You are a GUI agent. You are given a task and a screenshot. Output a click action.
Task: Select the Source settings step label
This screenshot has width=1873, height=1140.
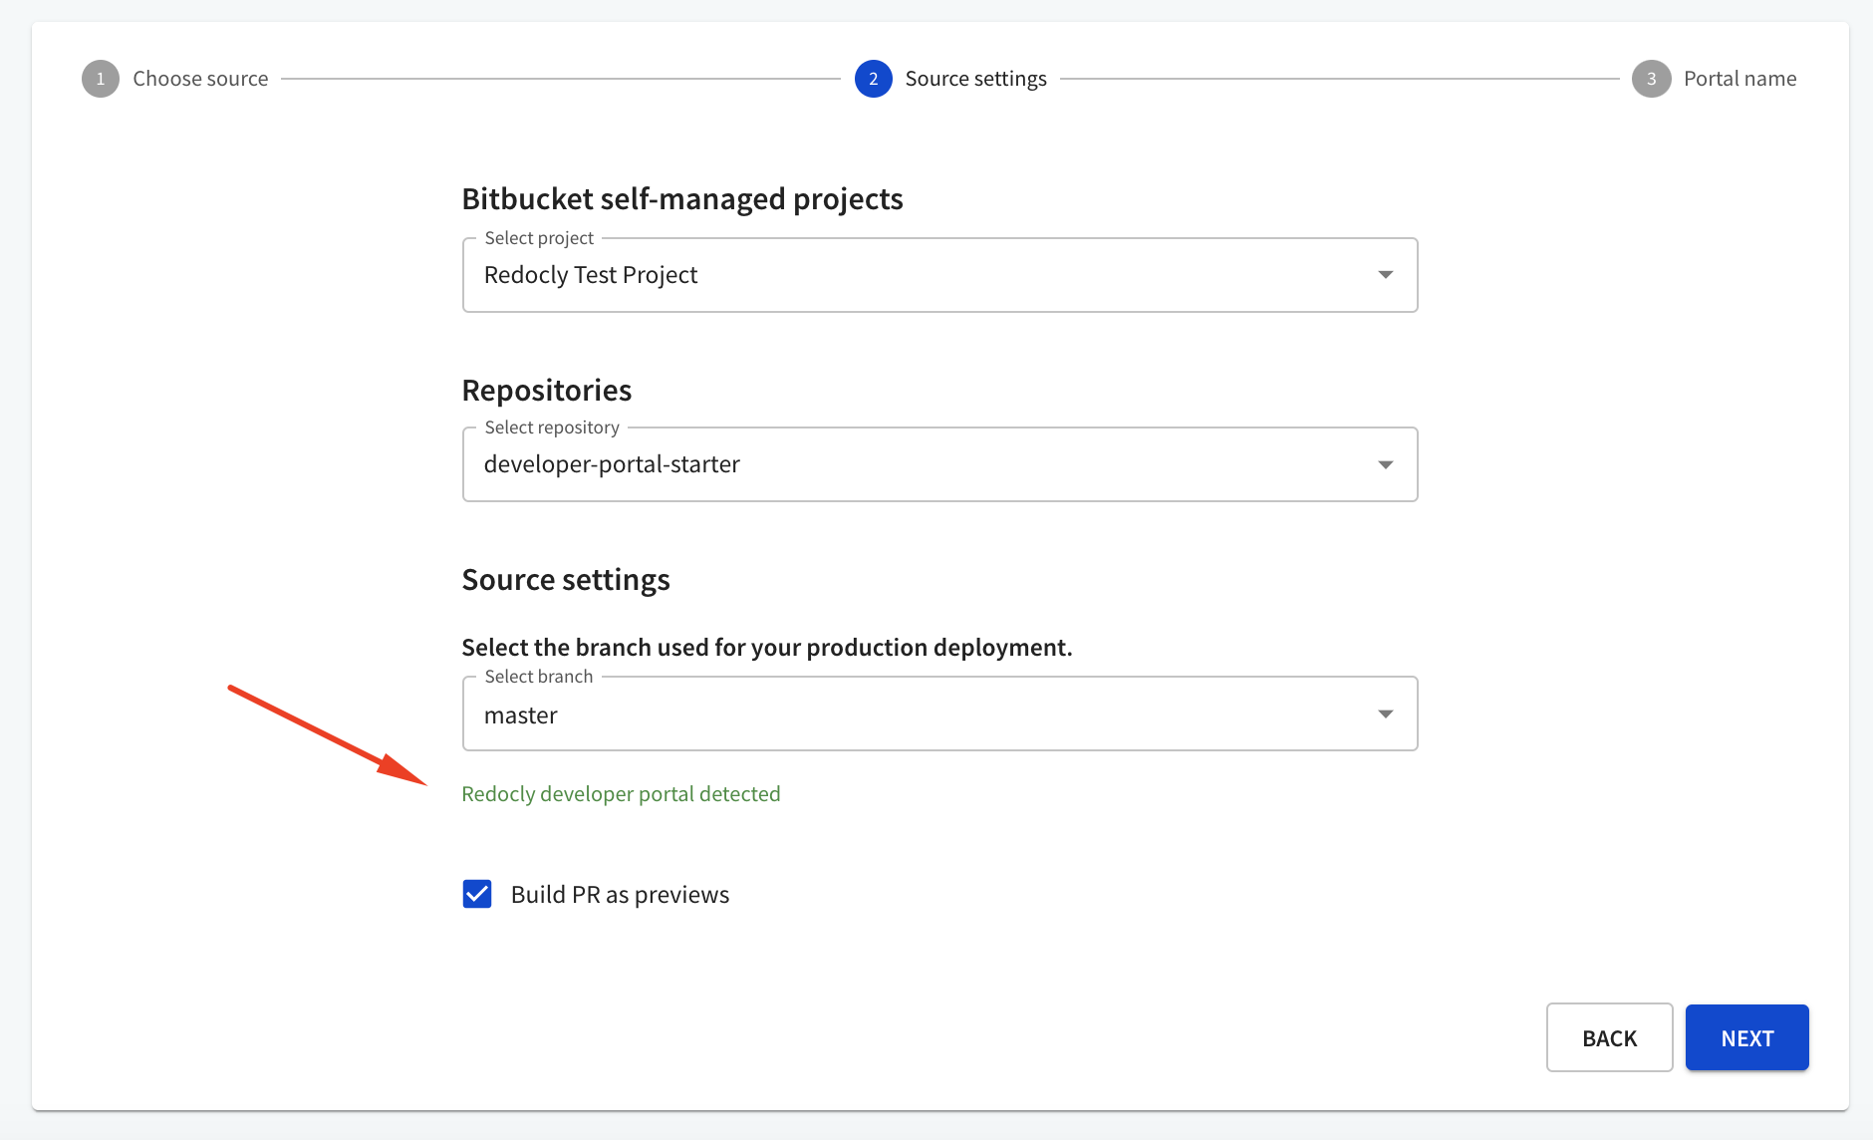975,79
